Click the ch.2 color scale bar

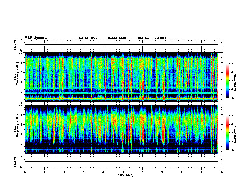(227, 133)
